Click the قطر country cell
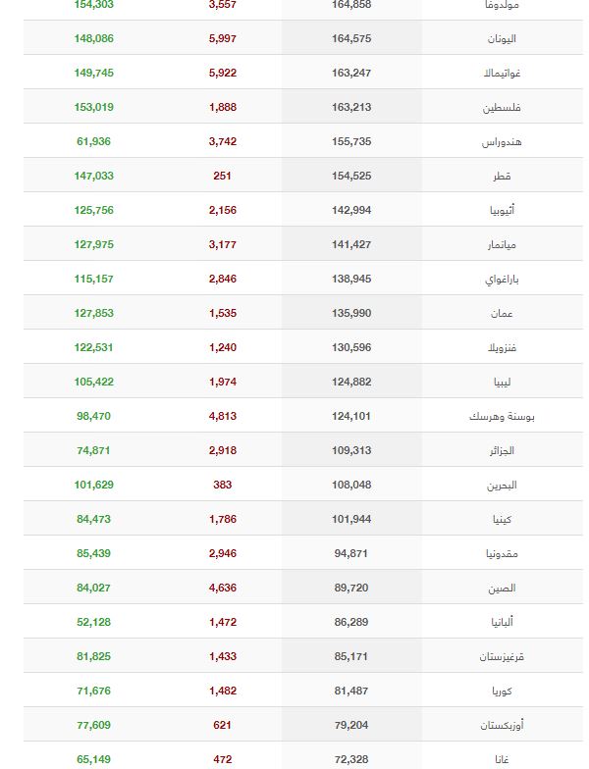The height and width of the screenshot is (769, 589). pyautogui.click(x=502, y=176)
